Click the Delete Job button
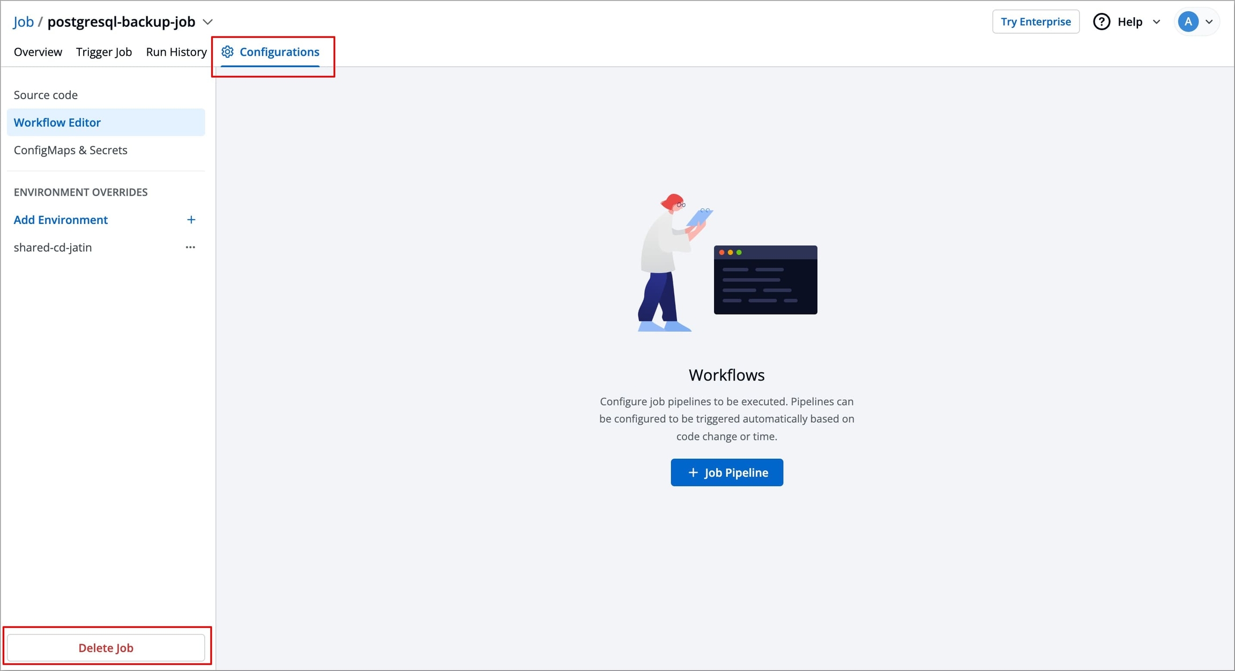The width and height of the screenshot is (1235, 671). click(106, 647)
